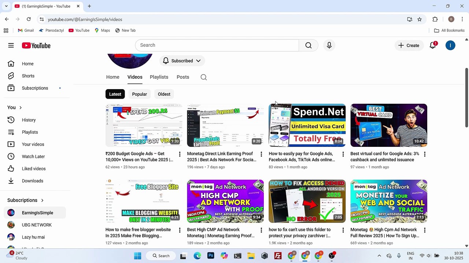Viewport: 469px width, 263px height.
Task: Play the Best Virtual Card thumbnail
Action: [x=389, y=125]
